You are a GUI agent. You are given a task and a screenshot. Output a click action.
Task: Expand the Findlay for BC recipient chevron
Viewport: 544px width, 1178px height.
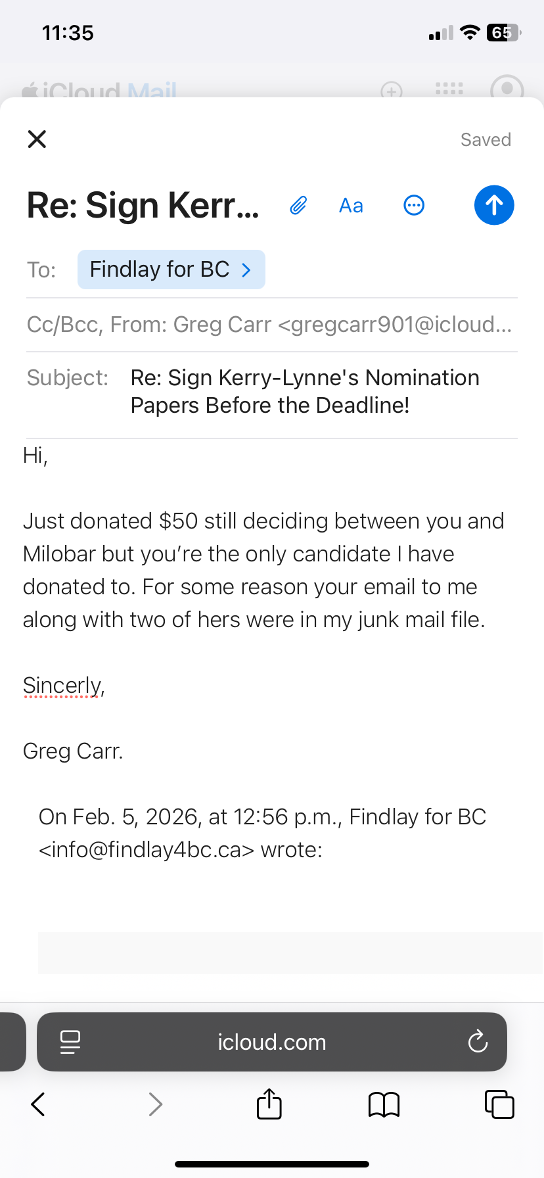point(247,270)
